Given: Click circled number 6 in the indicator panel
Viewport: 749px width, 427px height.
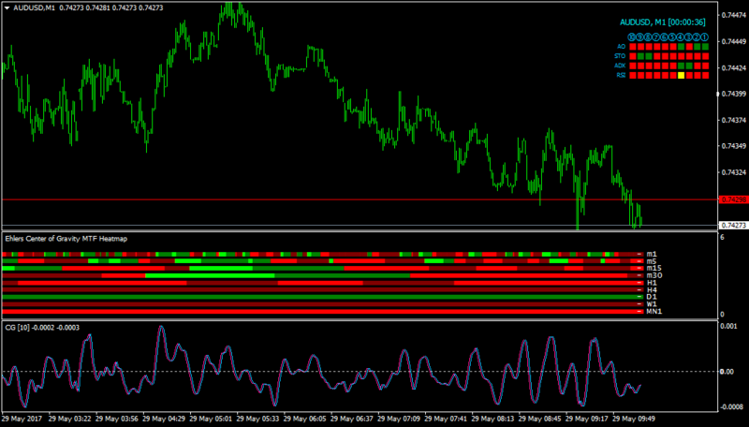Looking at the screenshot, I should pyautogui.click(x=665, y=37).
